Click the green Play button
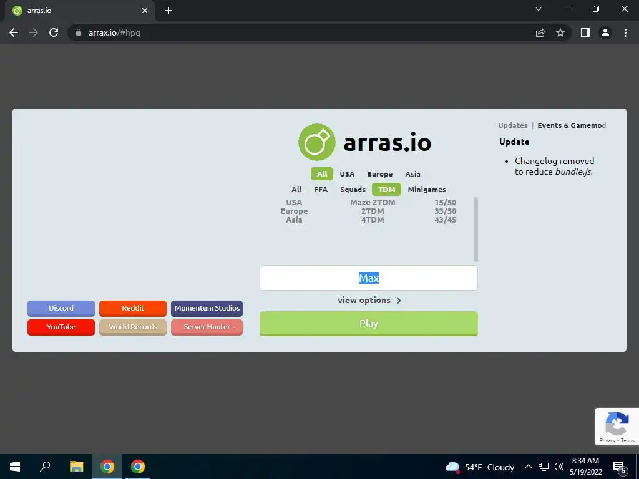Viewport: 639px width, 479px height. tap(368, 324)
